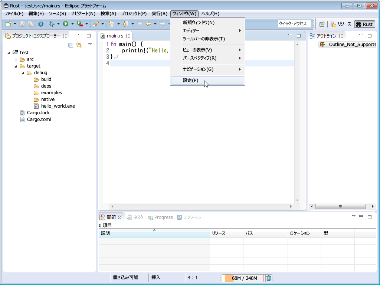Switch to the Rust perspective button
The image size is (380, 285).
tap(365, 24)
